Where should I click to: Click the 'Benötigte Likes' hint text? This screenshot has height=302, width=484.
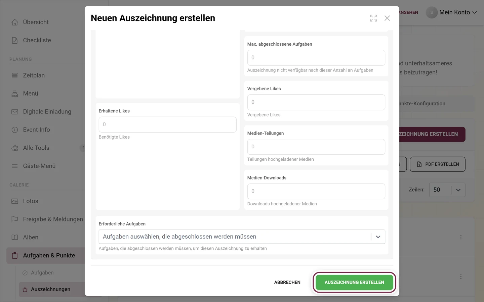(114, 137)
